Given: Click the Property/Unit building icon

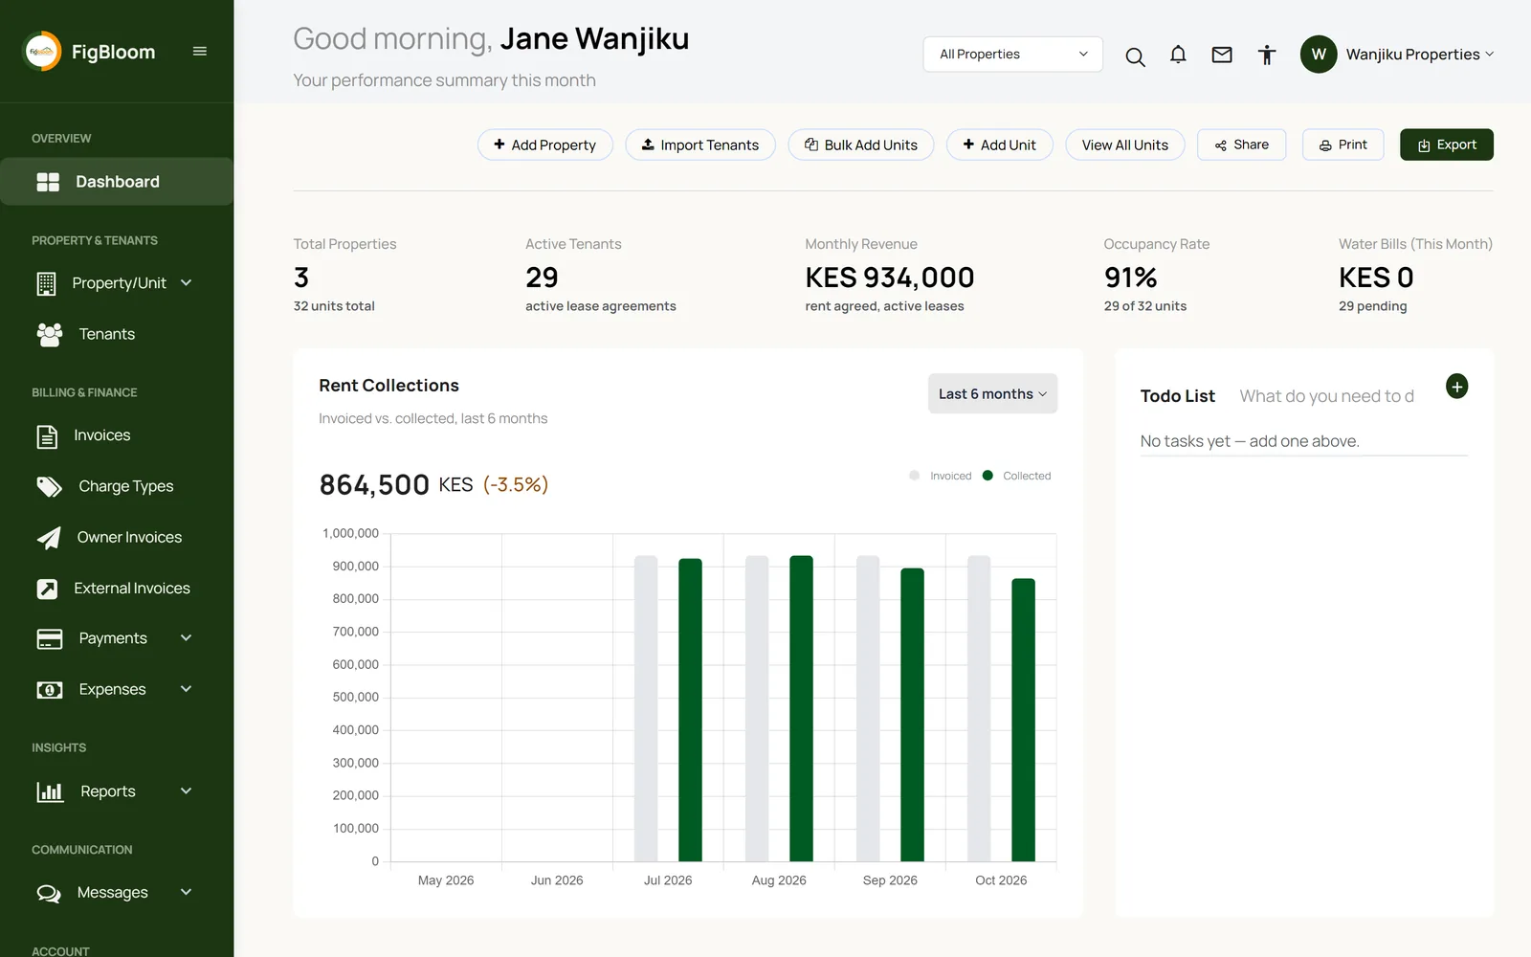Looking at the screenshot, I should click(46, 283).
